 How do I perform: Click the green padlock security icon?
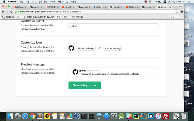tap(16, 12)
